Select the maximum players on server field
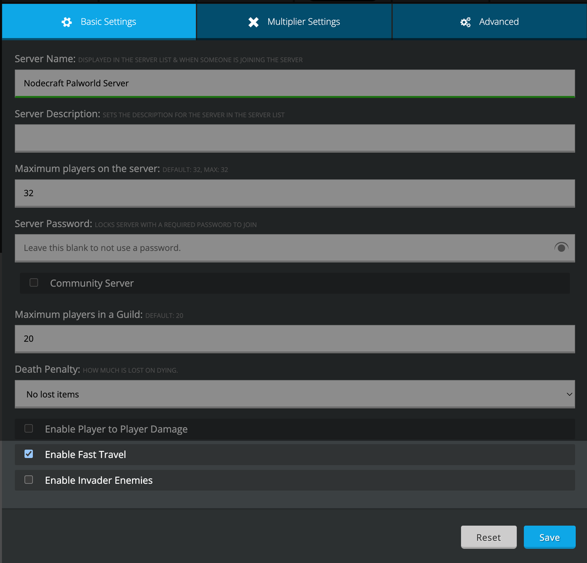Image resolution: width=587 pixels, height=563 pixels. [295, 193]
